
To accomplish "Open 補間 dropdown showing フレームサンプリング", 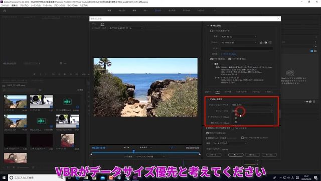I will 230,143.
